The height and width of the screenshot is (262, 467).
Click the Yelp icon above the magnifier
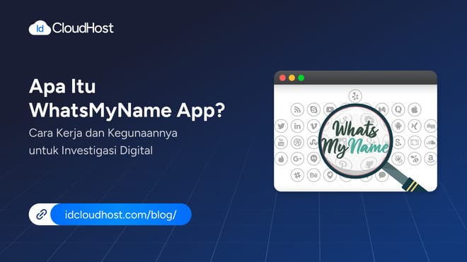click(x=355, y=96)
